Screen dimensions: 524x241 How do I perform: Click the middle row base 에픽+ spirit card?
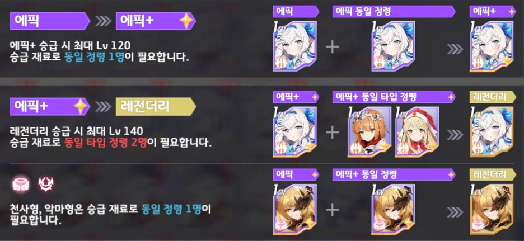(294, 132)
